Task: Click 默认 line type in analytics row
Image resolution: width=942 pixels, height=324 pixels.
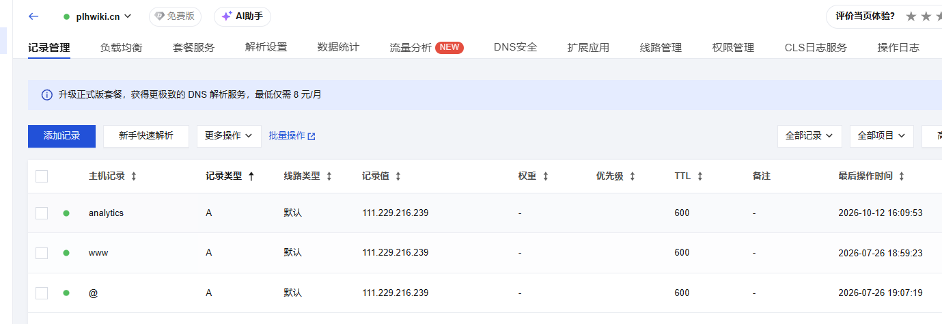Action: [x=293, y=213]
